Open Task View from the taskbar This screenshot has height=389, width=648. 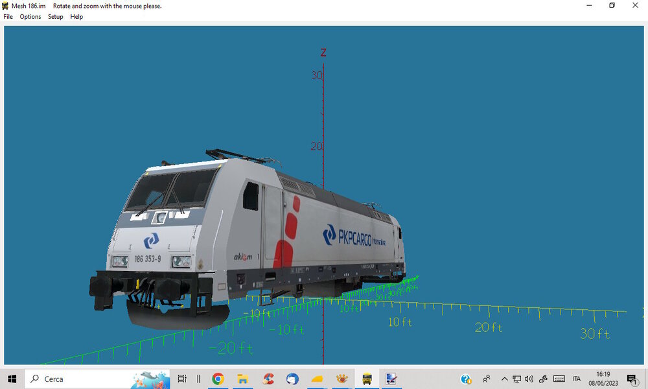click(182, 379)
